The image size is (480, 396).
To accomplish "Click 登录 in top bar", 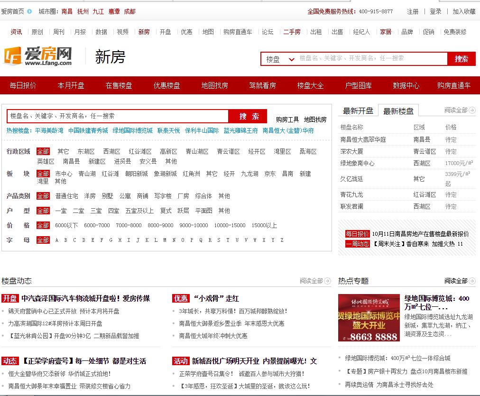I will pyautogui.click(x=435, y=12).
